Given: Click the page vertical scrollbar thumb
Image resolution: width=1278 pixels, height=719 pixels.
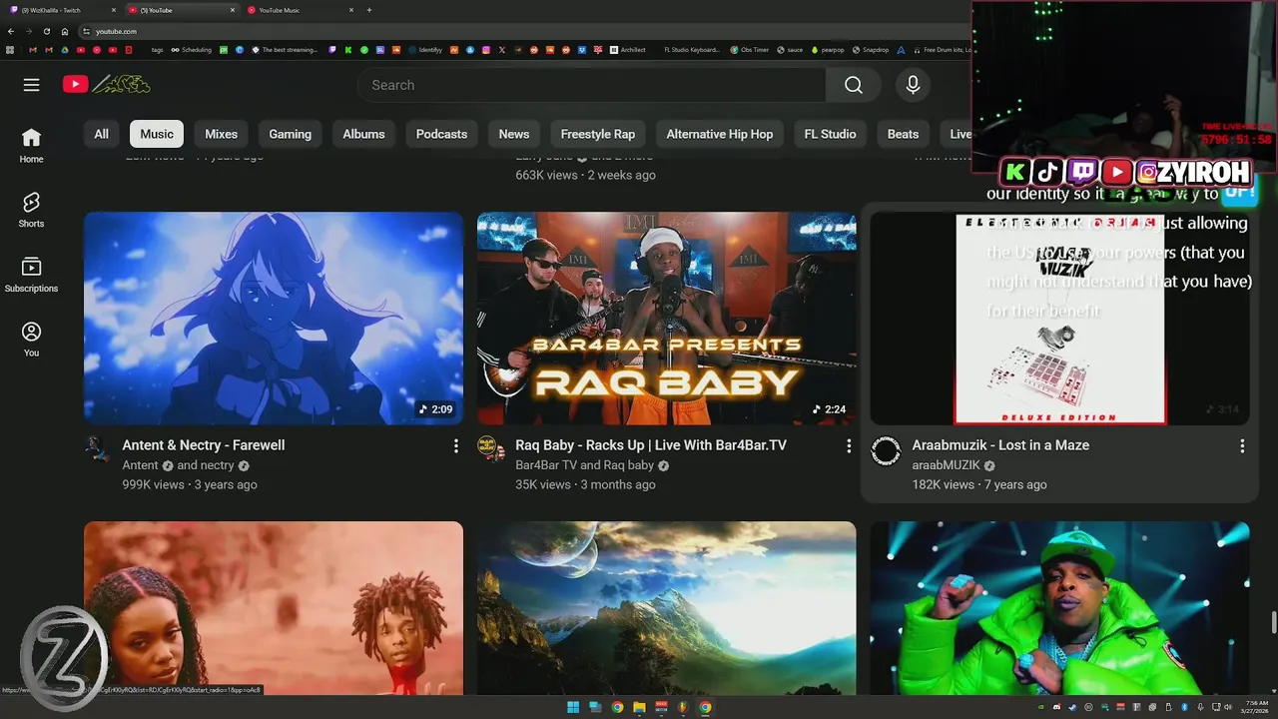Looking at the screenshot, I should pyautogui.click(x=1273, y=621).
